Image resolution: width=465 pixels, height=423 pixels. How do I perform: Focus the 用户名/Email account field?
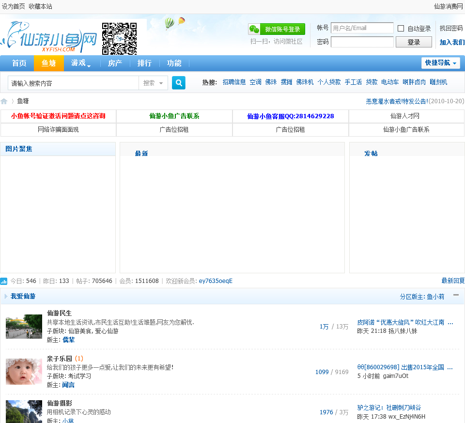click(x=362, y=28)
